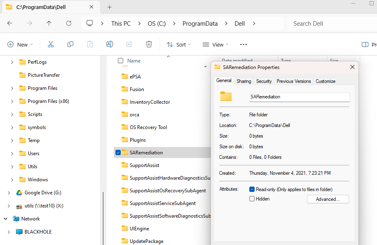Click the BLACKHOLE computer icon
This screenshot has width=377, height=245.
click(x=19, y=232)
